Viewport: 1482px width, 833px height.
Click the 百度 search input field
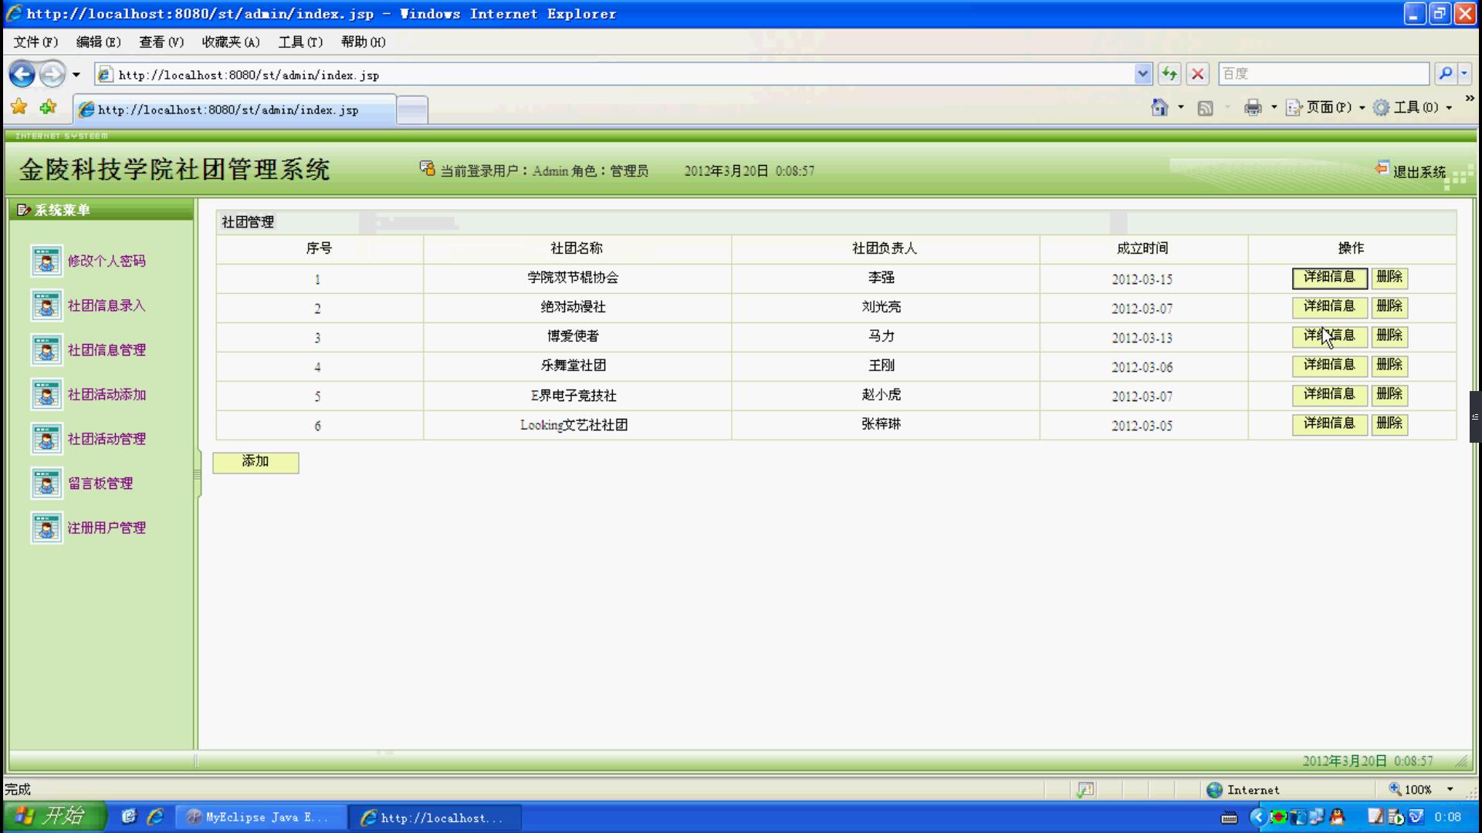coord(1323,74)
